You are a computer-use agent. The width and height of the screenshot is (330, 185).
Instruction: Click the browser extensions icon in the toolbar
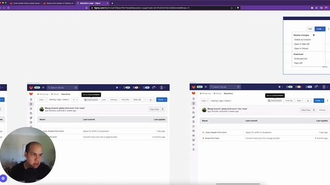click(x=312, y=8)
